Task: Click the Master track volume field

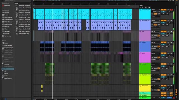Action: pyautogui.click(x=163, y=97)
